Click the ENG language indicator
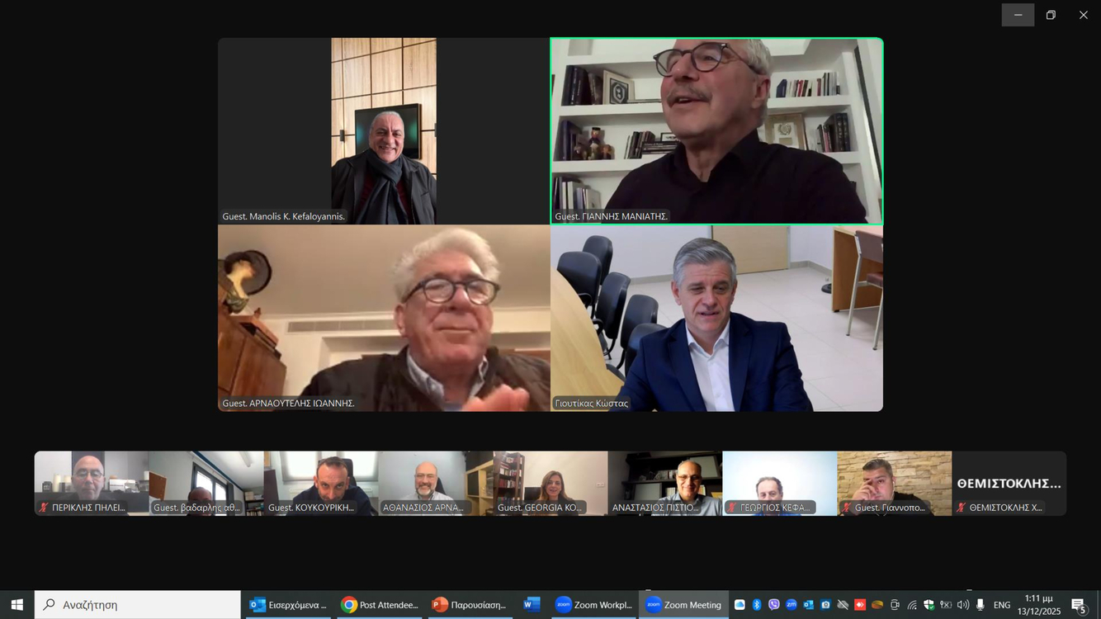Screen dimensions: 1101x619 coord(1002,605)
